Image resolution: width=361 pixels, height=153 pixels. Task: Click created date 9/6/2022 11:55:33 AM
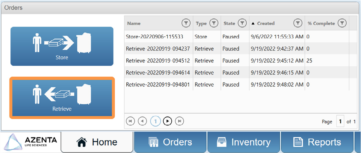tap(277, 36)
